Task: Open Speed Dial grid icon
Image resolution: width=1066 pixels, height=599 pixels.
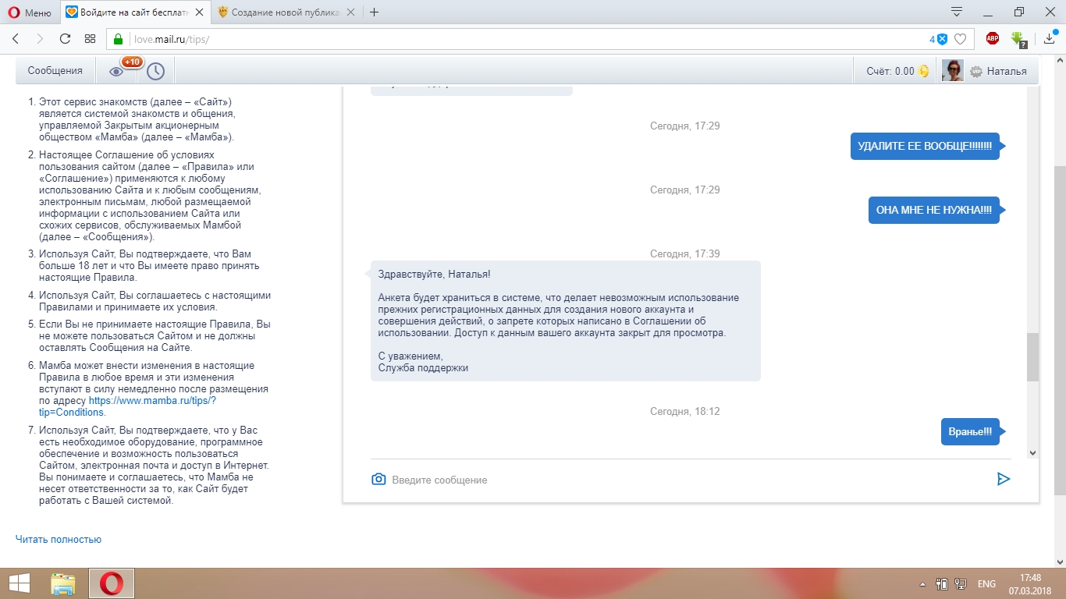Action: tap(90, 39)
